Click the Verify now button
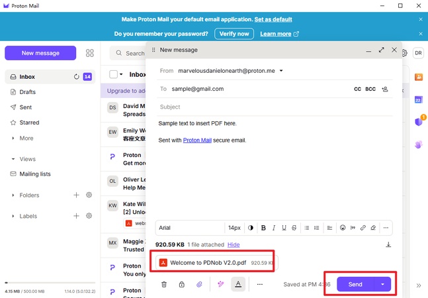 pos(234,34)
